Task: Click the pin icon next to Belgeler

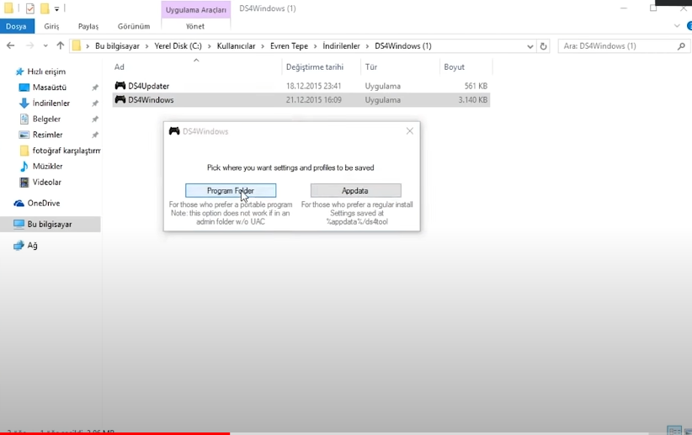Action: (x=95, y=119)
